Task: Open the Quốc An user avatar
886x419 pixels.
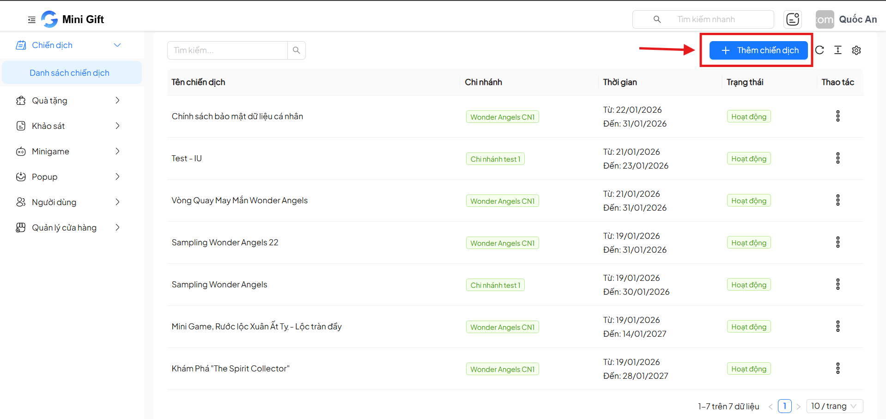Action: point(825,19)
